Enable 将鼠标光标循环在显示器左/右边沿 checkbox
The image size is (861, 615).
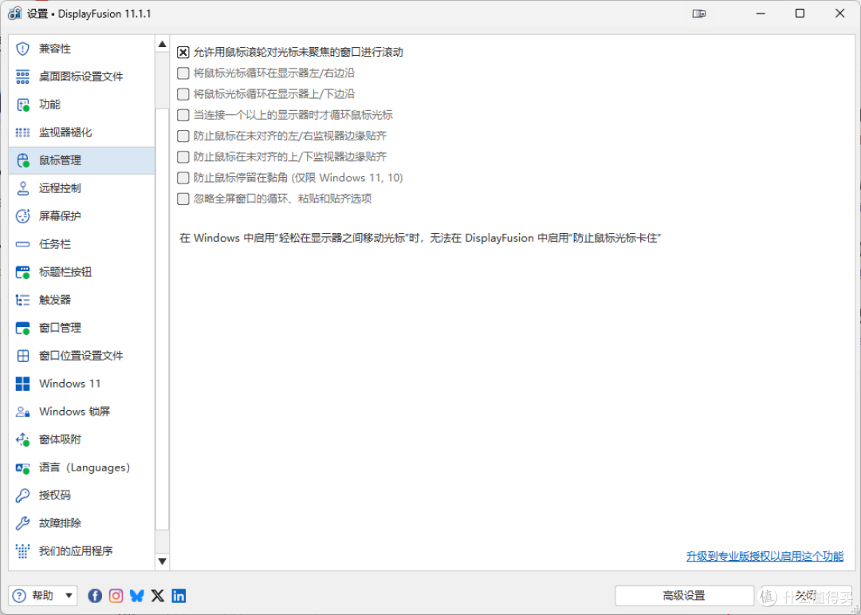(x=183, y=73)
